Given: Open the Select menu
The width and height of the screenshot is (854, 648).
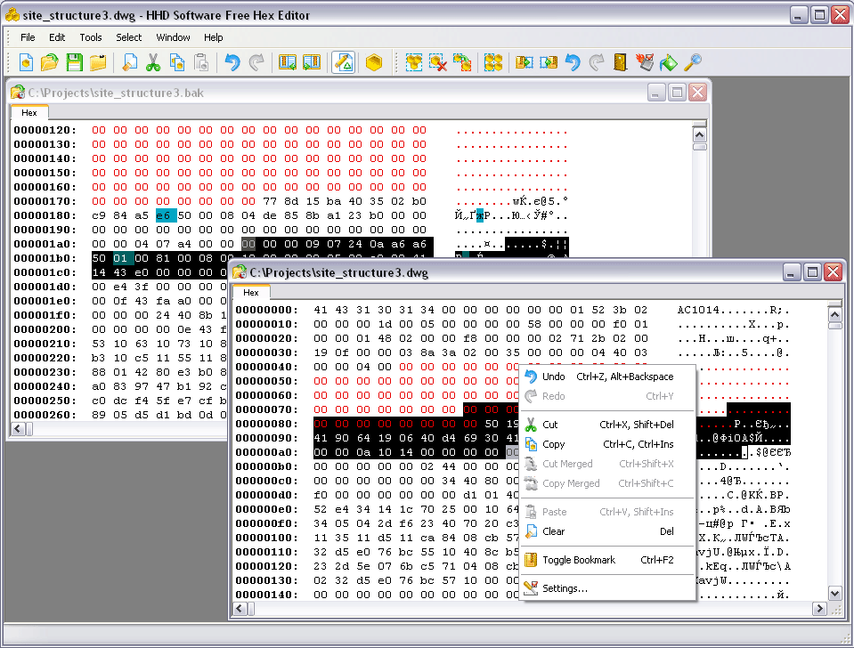Looking at the screenshot, I should click(x=128, y=37).
